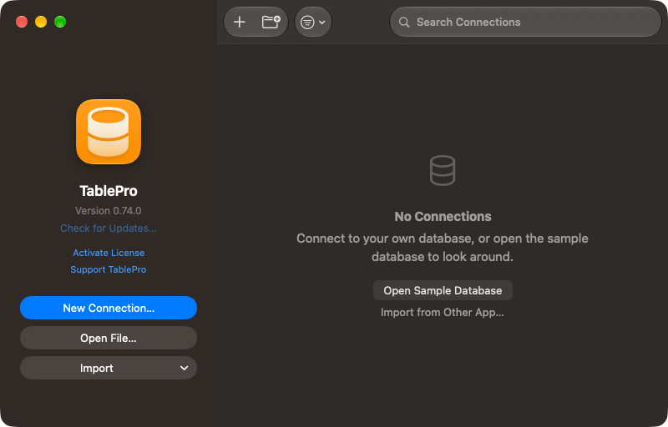
Task: Click the magnifying glass search icon
Action: tap(404, 23)
